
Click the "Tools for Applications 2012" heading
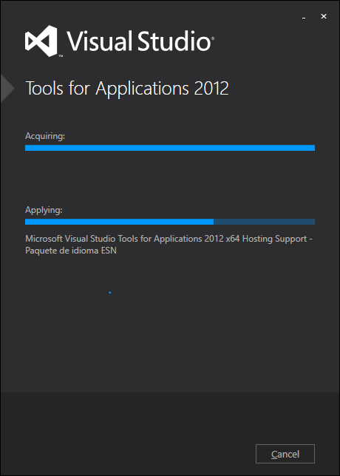pos(127,89)
